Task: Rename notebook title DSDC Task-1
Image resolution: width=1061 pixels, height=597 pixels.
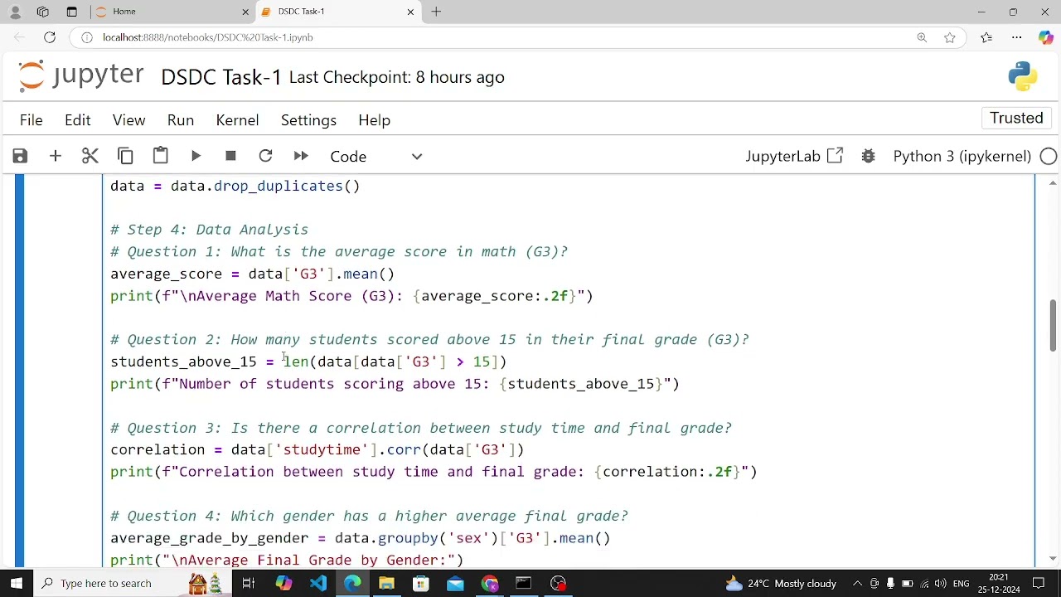Action: 221,77
